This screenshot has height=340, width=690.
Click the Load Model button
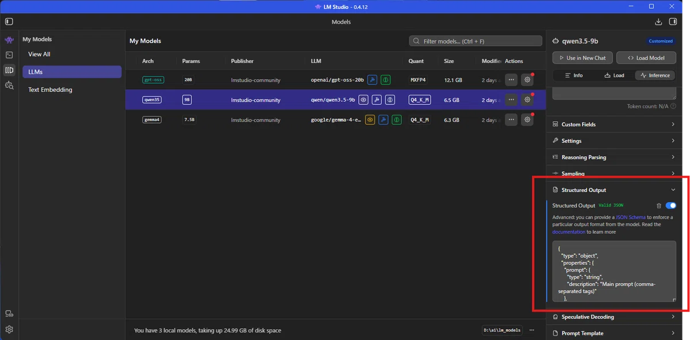(x=646, y=58)
